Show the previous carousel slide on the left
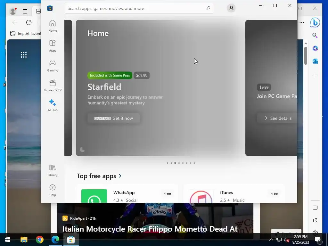Screen dimensions: 328x246 [x=68, y=88]
